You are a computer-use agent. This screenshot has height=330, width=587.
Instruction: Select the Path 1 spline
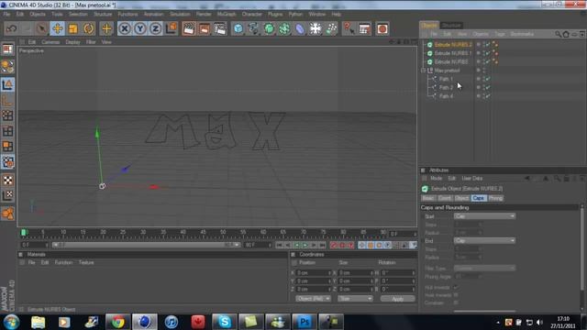(x=446, y=79)
